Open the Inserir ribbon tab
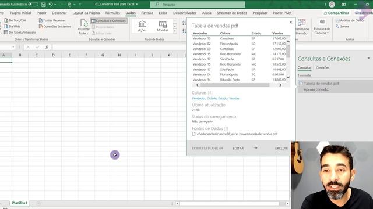This screenshot has width=373, height=209. pos(41,13)
